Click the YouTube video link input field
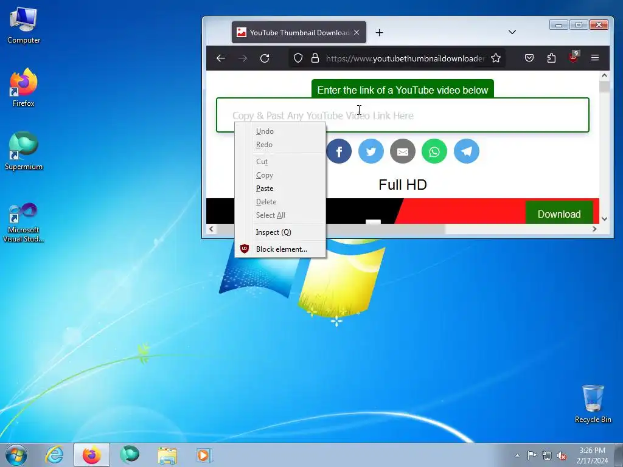The width and height of the screenshot is (623, 467). pos(403,115)
